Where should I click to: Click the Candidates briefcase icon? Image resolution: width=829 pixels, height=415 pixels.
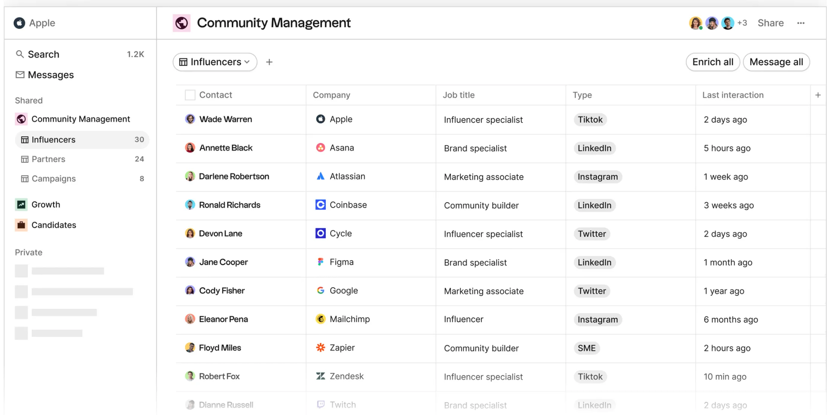pyautogui.click(x=21, y=225)
